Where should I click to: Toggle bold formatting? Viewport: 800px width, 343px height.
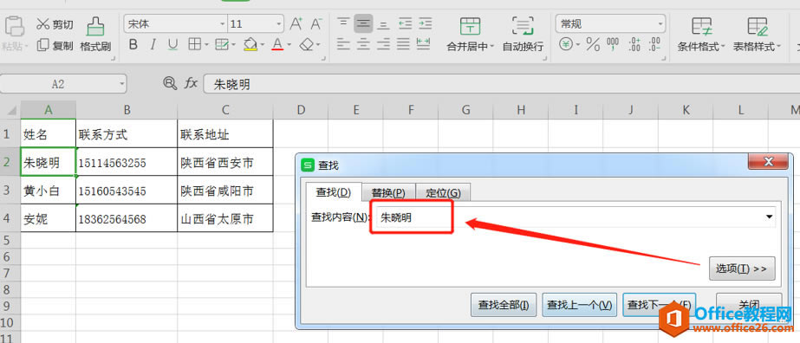133,45
